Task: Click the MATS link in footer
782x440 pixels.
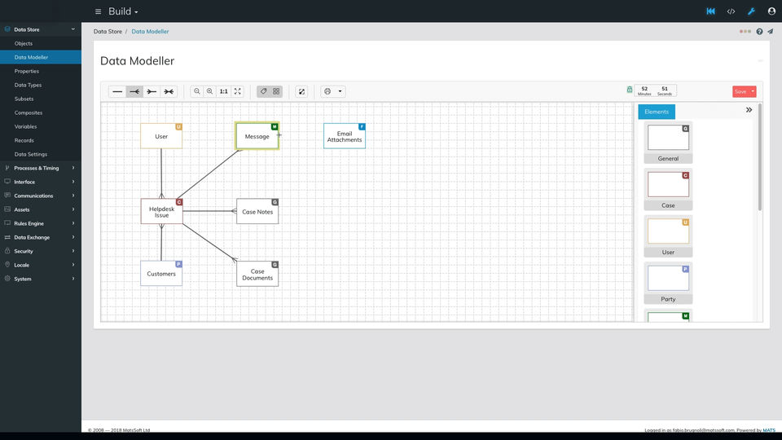Action: point(769,430)
